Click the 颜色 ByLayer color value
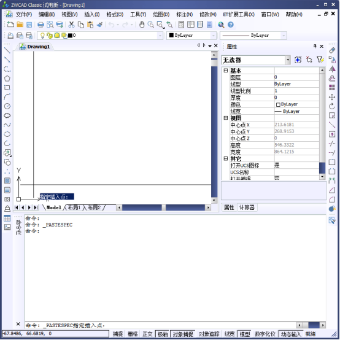This screenshot has width=340, height=340. (296, 104)
